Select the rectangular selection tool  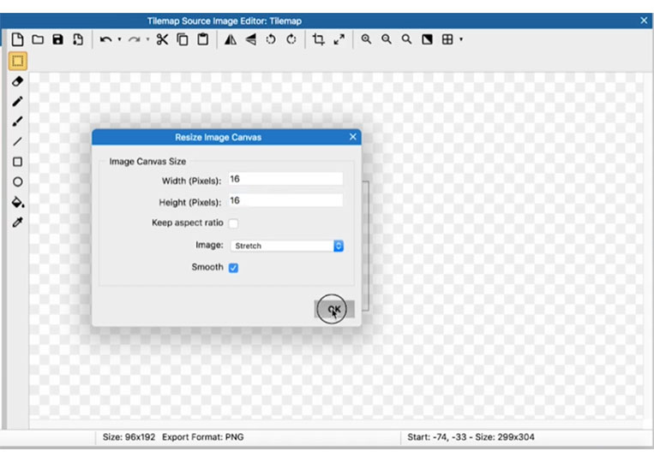point(17,62)
